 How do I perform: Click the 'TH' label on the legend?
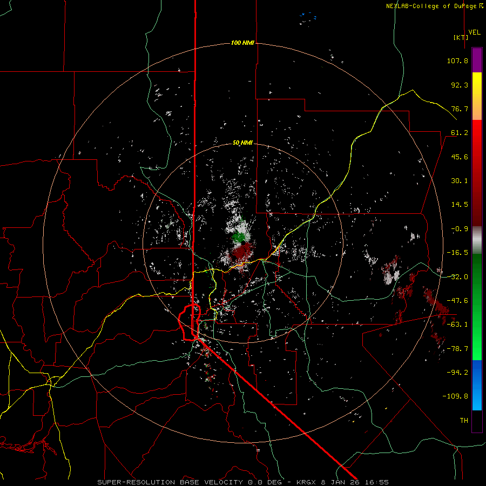tap(464, 420)
